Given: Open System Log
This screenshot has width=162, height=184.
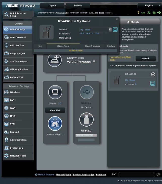Looking at the screenshot, I should (x=18, y=148).
